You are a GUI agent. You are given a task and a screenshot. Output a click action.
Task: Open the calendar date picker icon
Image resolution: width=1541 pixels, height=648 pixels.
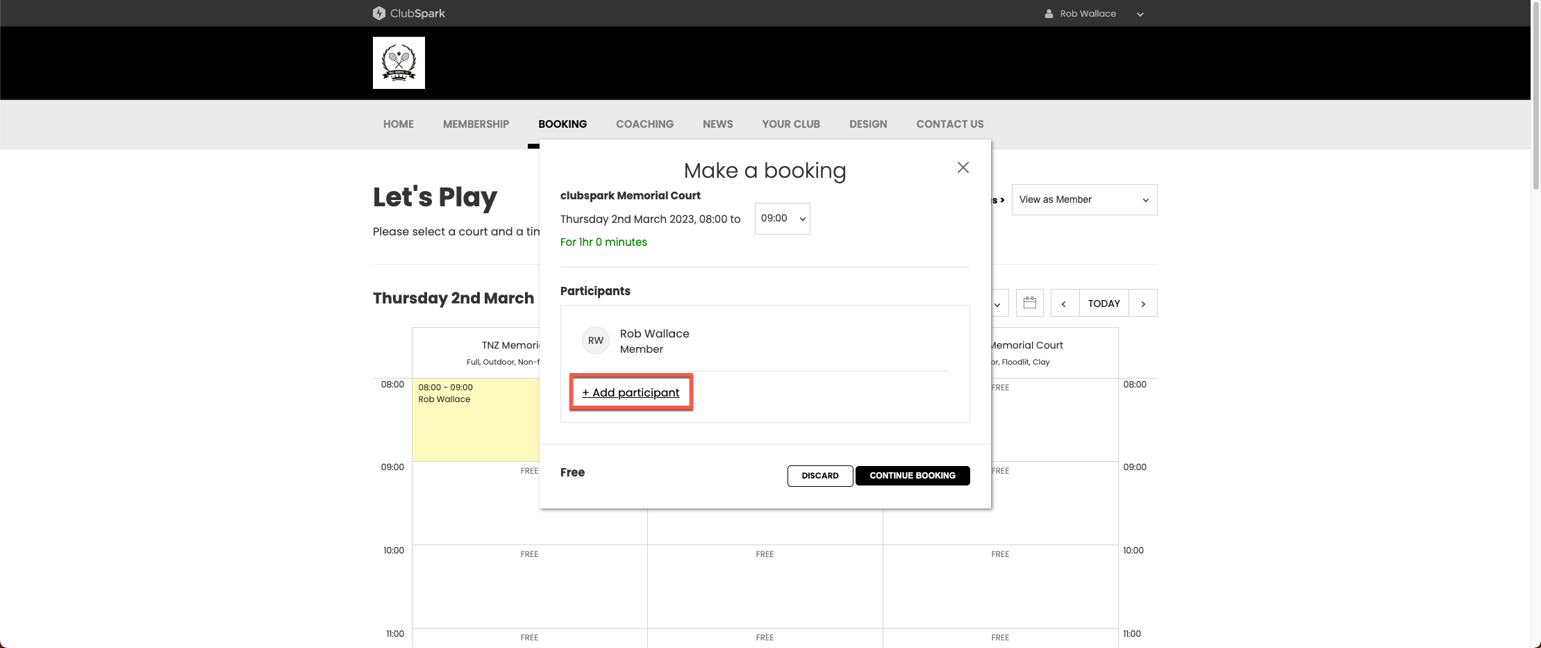click(x=1030, y=303)
